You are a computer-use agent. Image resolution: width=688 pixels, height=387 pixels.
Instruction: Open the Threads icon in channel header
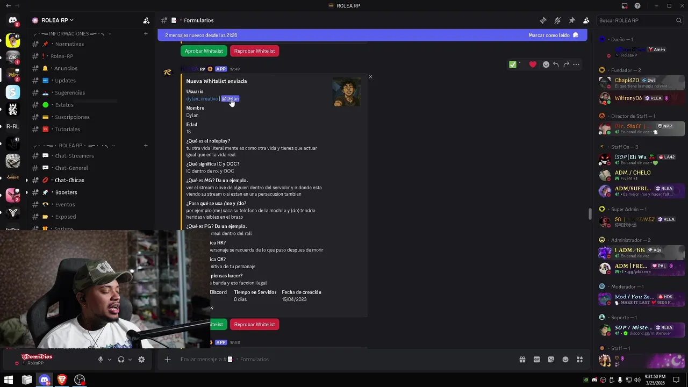543,20
